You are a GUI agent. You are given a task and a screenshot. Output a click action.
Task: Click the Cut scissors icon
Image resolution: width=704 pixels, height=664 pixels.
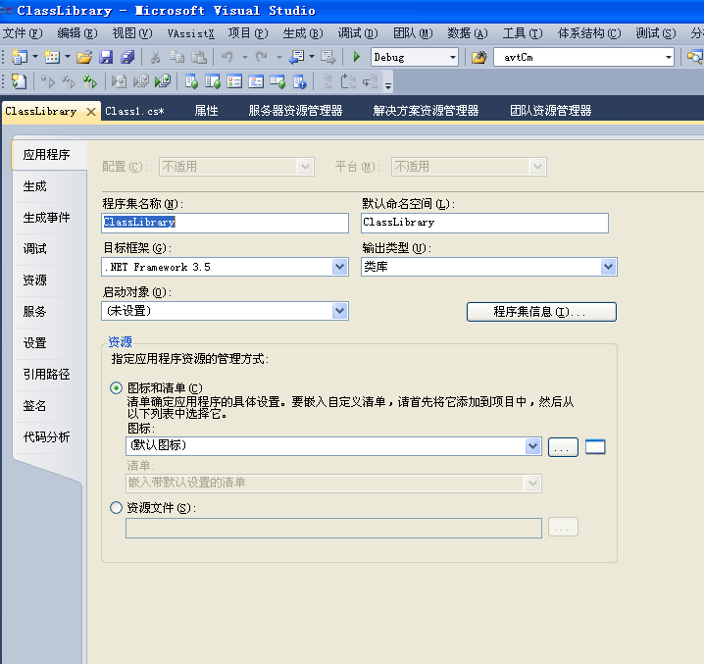coord(155,57)
